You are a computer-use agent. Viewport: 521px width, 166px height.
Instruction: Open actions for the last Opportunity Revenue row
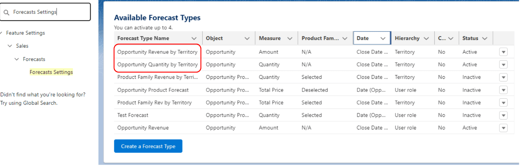pos(503,128)
